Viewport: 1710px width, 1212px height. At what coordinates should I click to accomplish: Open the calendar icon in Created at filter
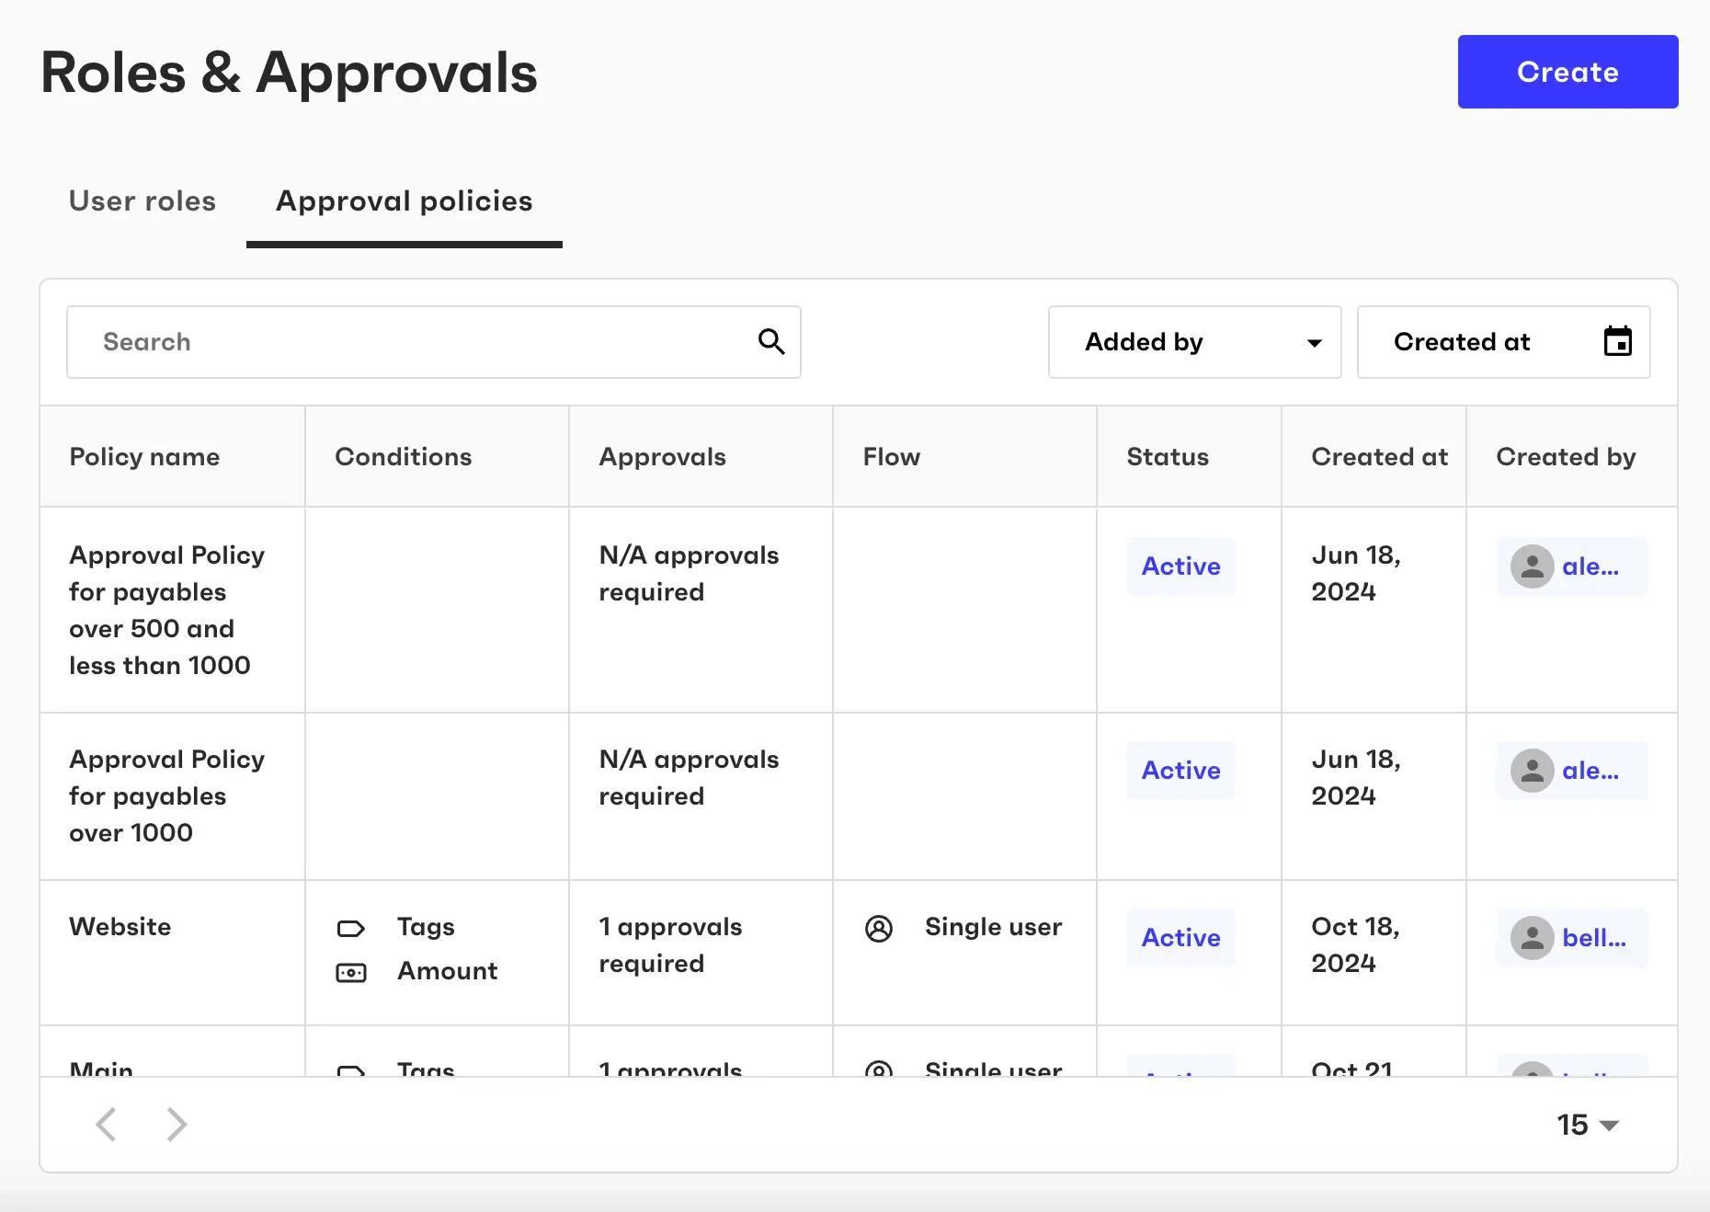(1618, 341)
